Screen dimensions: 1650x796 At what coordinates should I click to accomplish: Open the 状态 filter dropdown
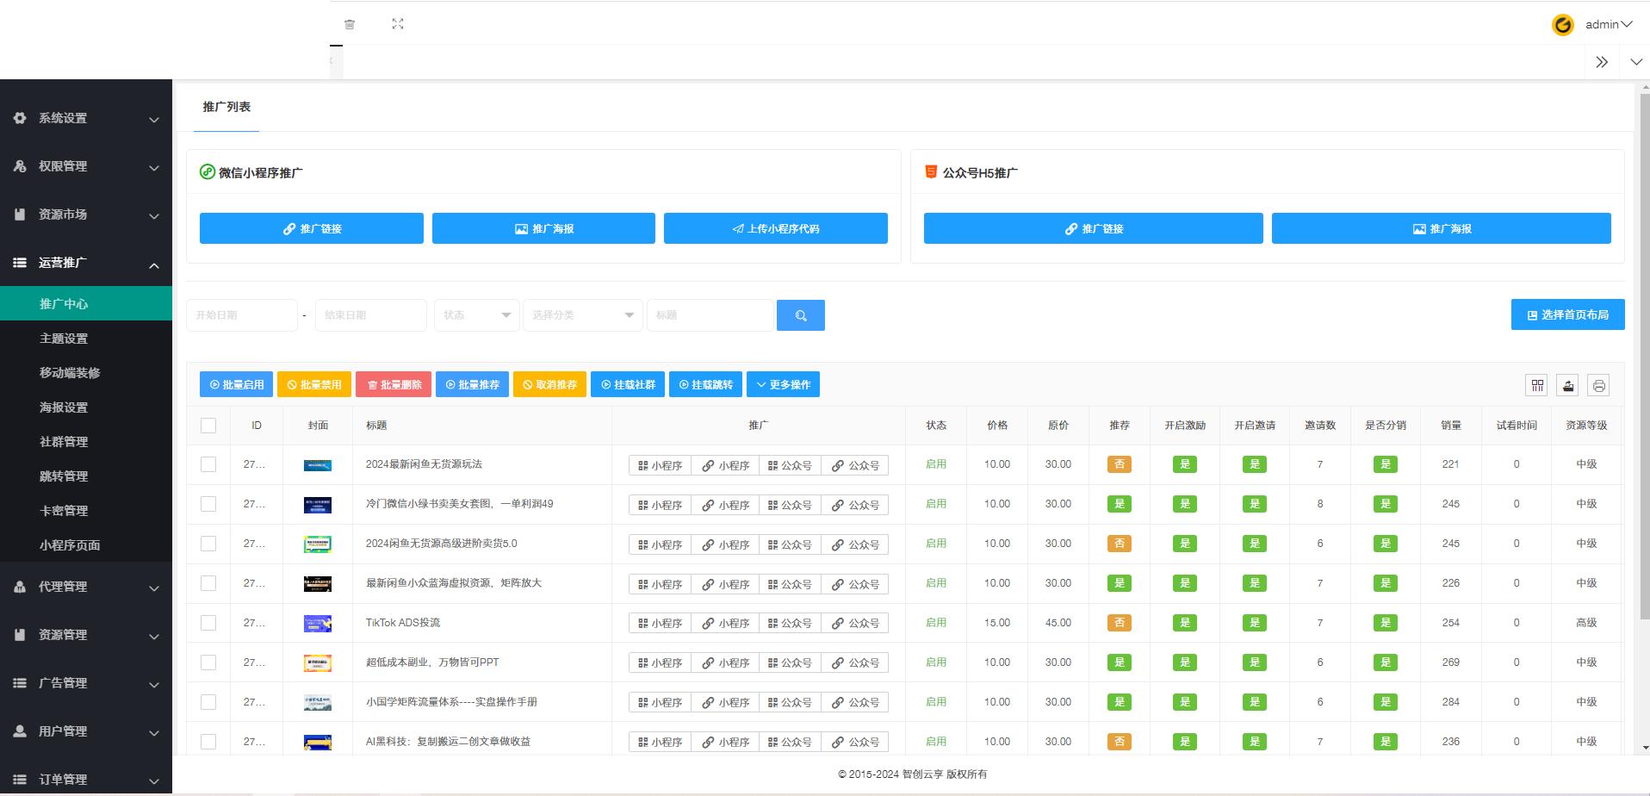(476, 315)
